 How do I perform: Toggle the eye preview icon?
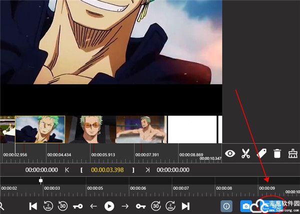[x=230, y=154]
